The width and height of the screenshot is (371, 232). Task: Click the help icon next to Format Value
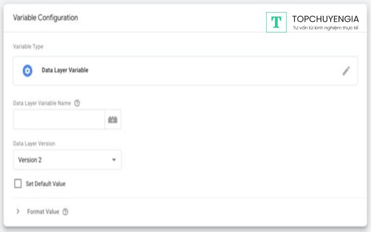click(65, 212)
